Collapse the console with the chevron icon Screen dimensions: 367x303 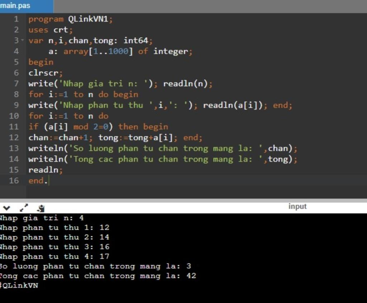(x=6, y=208)
